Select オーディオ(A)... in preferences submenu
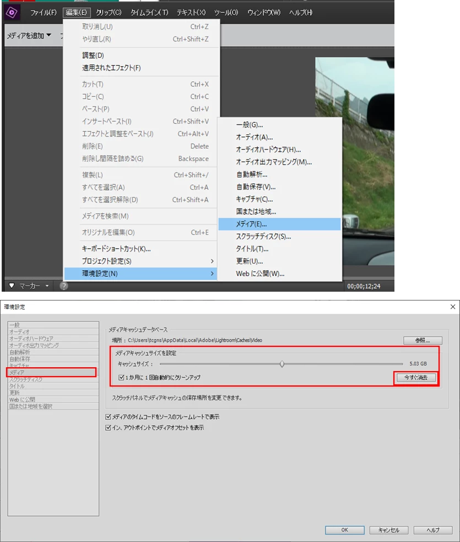The width and height of the screenshot is (460, 542). (280, 137)
